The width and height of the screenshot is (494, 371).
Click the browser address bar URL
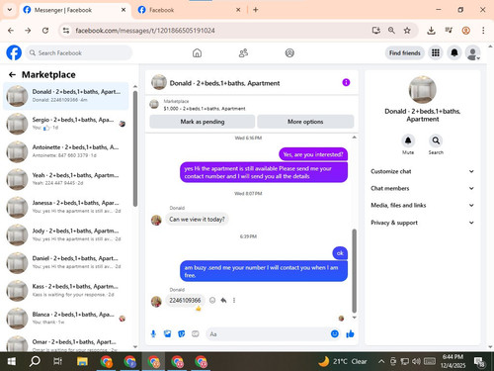[x=145, y=31]
